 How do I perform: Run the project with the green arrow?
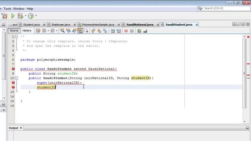pos(13,16)
